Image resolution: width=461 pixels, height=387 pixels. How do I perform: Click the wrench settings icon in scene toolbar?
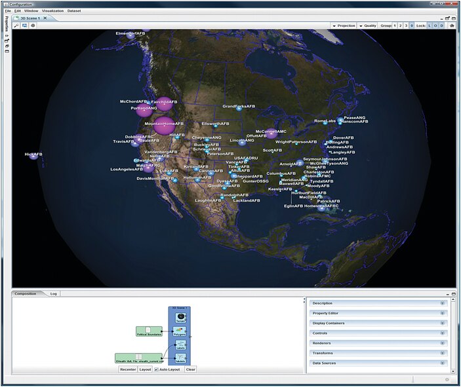[x=16, y=26]
